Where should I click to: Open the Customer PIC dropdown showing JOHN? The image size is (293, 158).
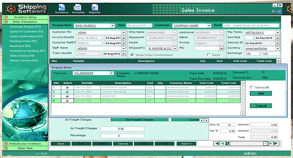point(124,32)
